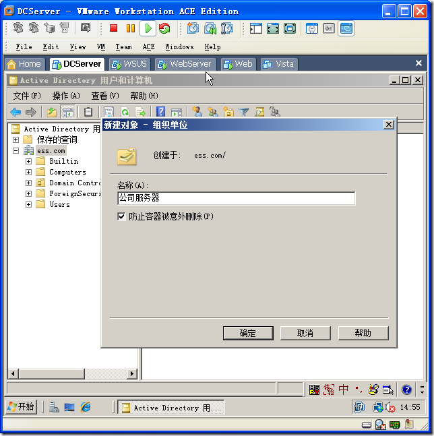The image size is (434, 436).
Task: Click the red Power Off VM button
Action: coord(113,28)
